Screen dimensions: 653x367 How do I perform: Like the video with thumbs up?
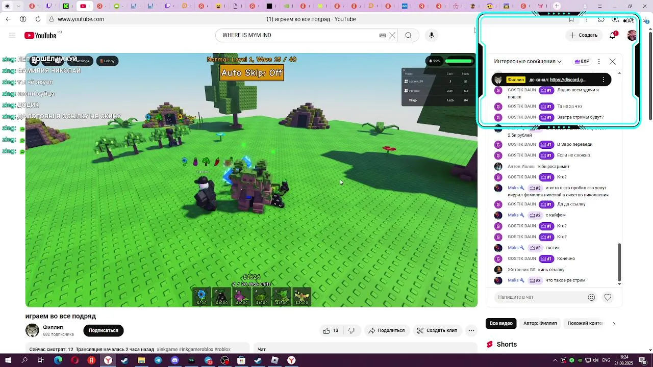[331, 330]
